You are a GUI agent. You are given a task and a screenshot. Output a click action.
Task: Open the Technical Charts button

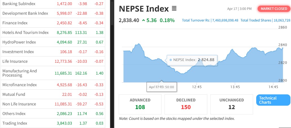click(273, 100)
